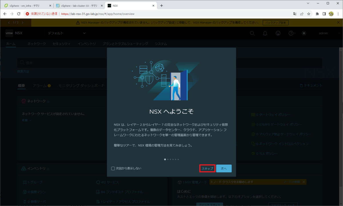Open the 64 コンテキスト プロファイル link

click(x=119, y=192)
